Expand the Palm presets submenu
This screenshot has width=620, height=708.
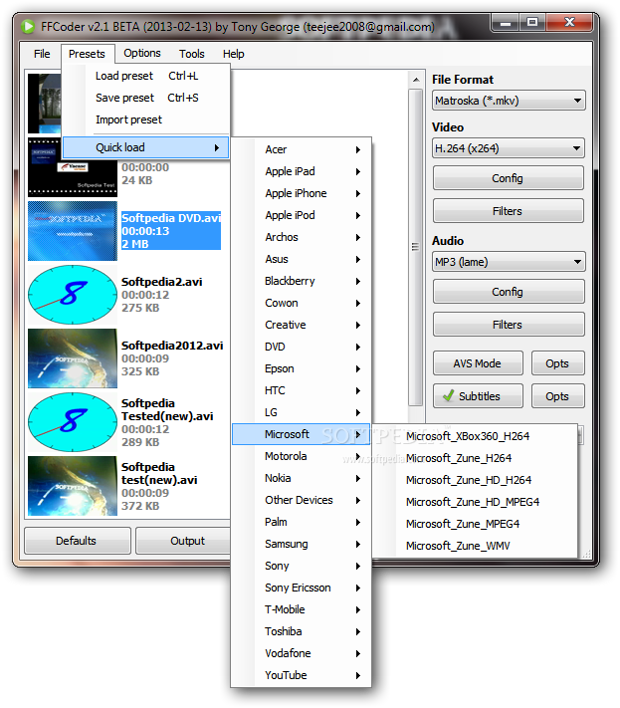point(301,522)
